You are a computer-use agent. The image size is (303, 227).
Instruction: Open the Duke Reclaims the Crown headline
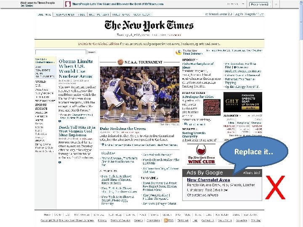[123, 129]
